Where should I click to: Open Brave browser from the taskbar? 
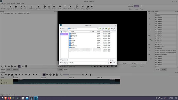click(5, 98)
